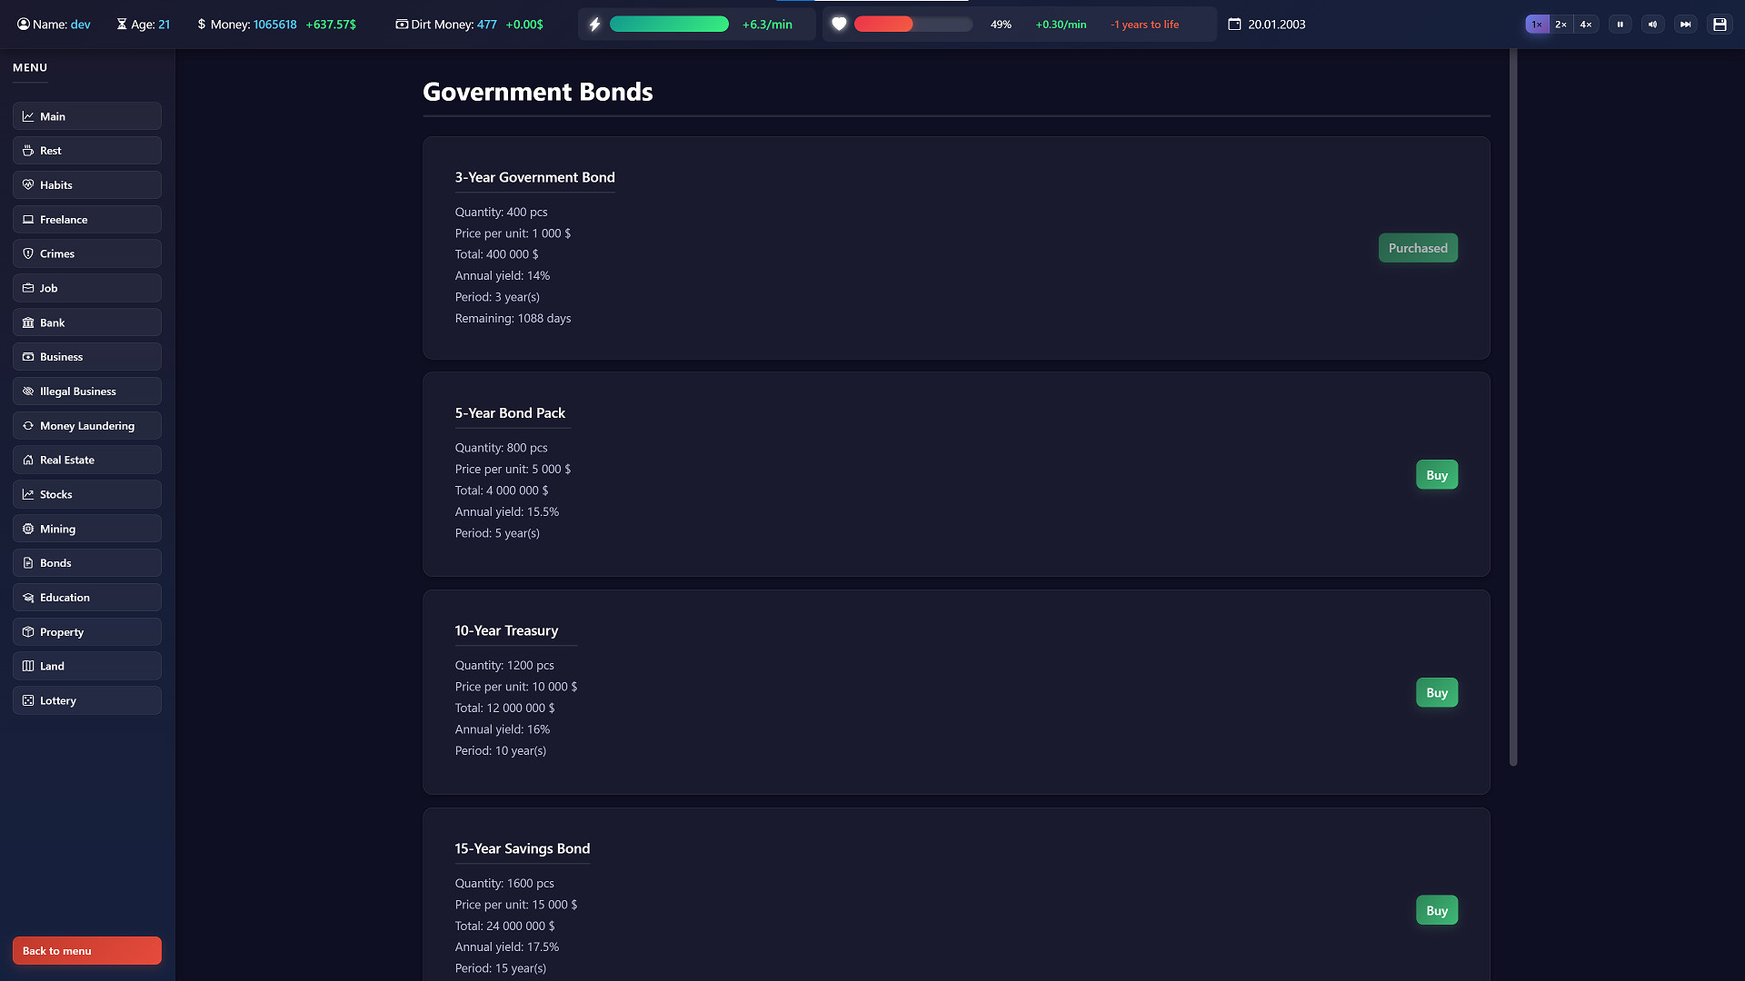Click the calendar date icon
The width and height of the screenshot is (1745, 981).
[x=1234, y=25]
